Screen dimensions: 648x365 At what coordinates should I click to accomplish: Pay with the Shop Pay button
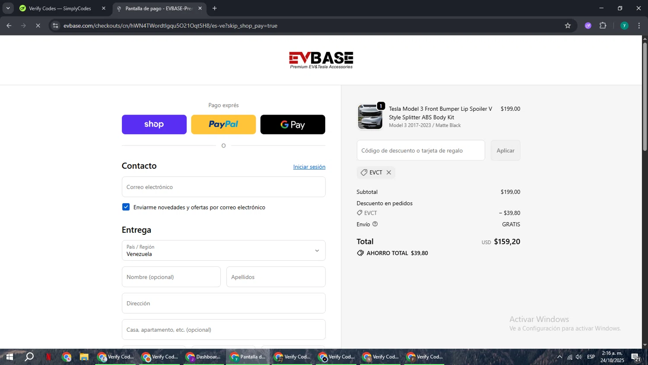coord(154,125)
